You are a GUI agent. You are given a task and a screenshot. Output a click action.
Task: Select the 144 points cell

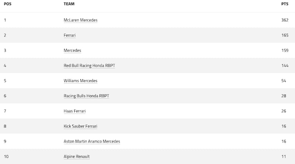pyautogui.click(x=285, y=66)
